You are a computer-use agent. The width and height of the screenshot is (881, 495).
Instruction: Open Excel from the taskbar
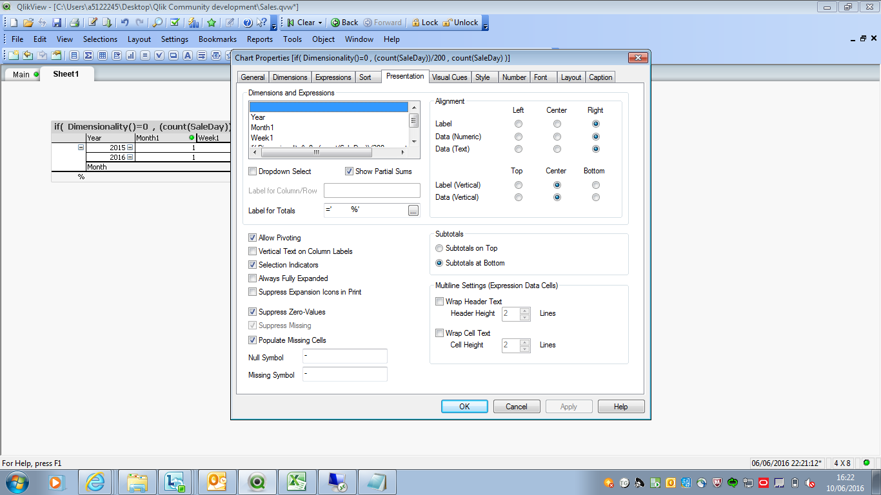(297, 481)
